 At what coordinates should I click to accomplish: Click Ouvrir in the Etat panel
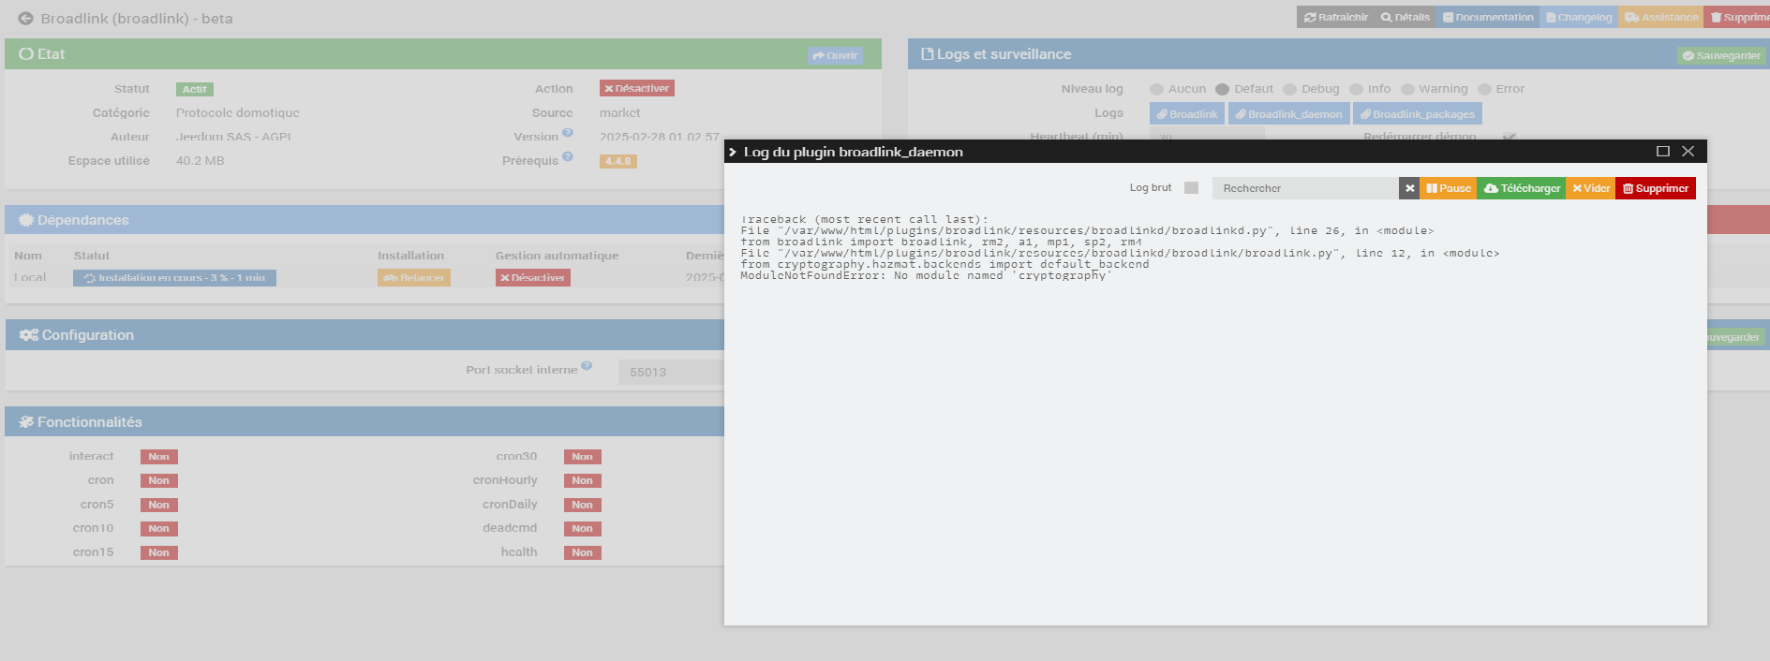pyautogui.click(x=835, y=55)
